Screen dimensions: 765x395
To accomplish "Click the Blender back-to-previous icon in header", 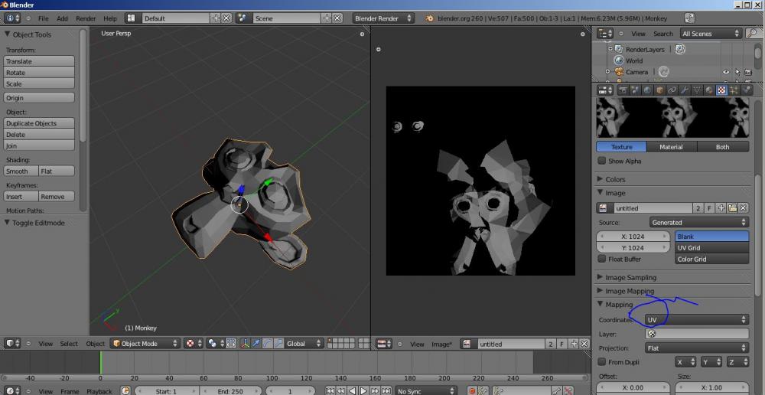I will (689, 18).
